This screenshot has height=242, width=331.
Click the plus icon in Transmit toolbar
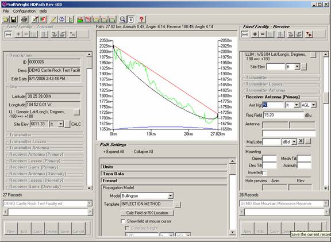[18, 34]
